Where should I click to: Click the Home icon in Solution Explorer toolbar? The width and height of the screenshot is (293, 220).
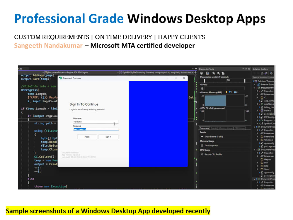[x=262, y=73]
